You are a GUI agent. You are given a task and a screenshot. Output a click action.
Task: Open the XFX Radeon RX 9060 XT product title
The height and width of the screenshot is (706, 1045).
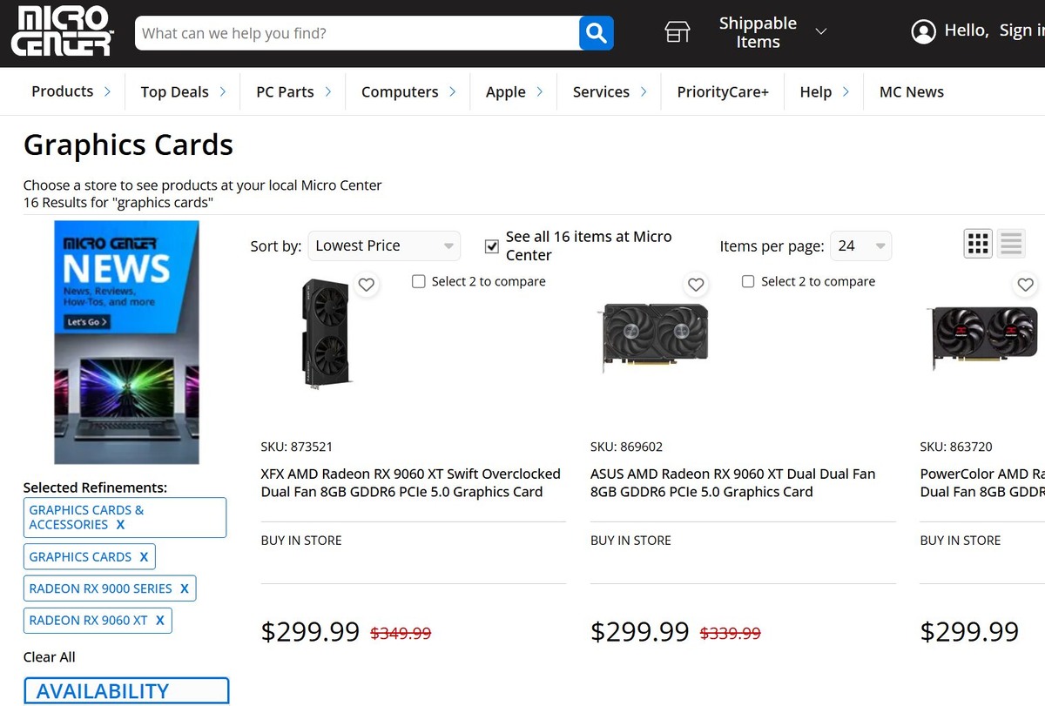410,483
